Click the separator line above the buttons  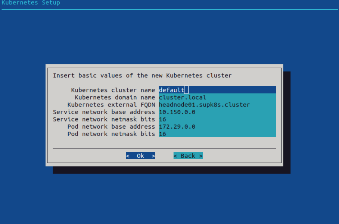164,148
